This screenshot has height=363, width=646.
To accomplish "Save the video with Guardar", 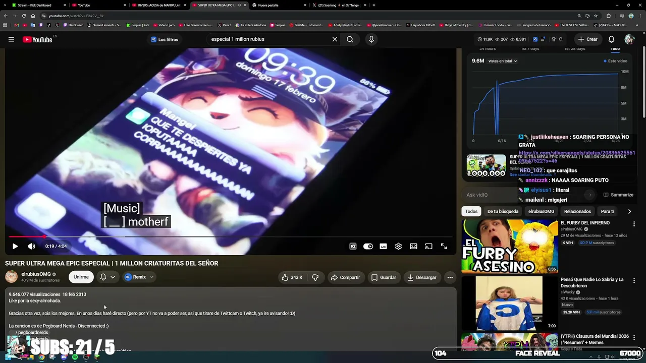I will click(383, 277).
